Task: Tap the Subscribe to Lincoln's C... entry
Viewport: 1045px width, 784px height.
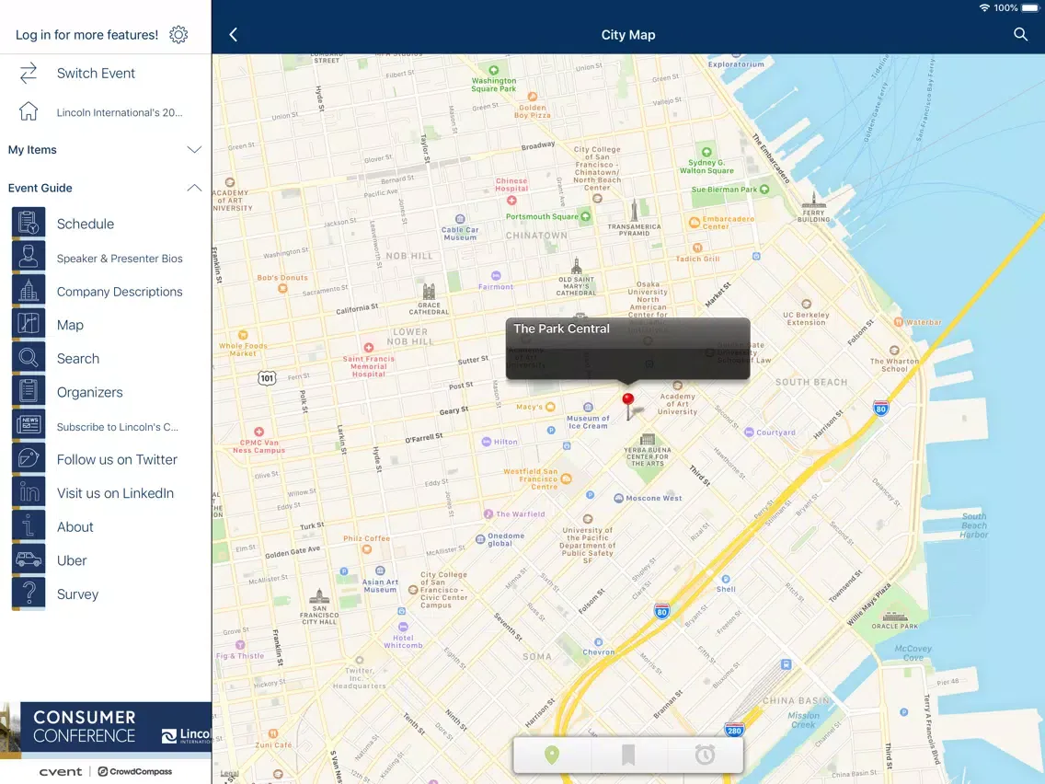Action: (x=118, y=427)
